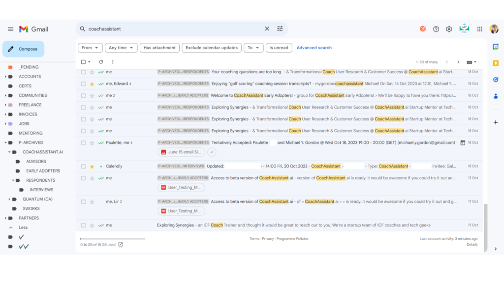Clear the search with the X icon
The height and width of the screenshot is (283, 504).
pyautogui.click(x=267, y=28)
